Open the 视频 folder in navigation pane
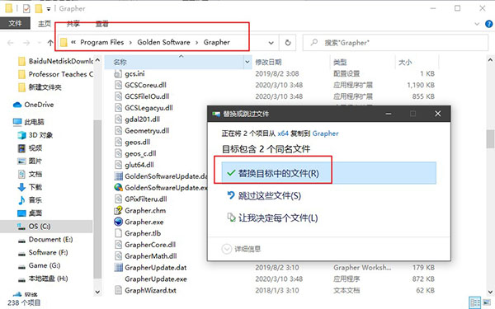This screenshot has width=495, height=309. click(x=30, y=147)
